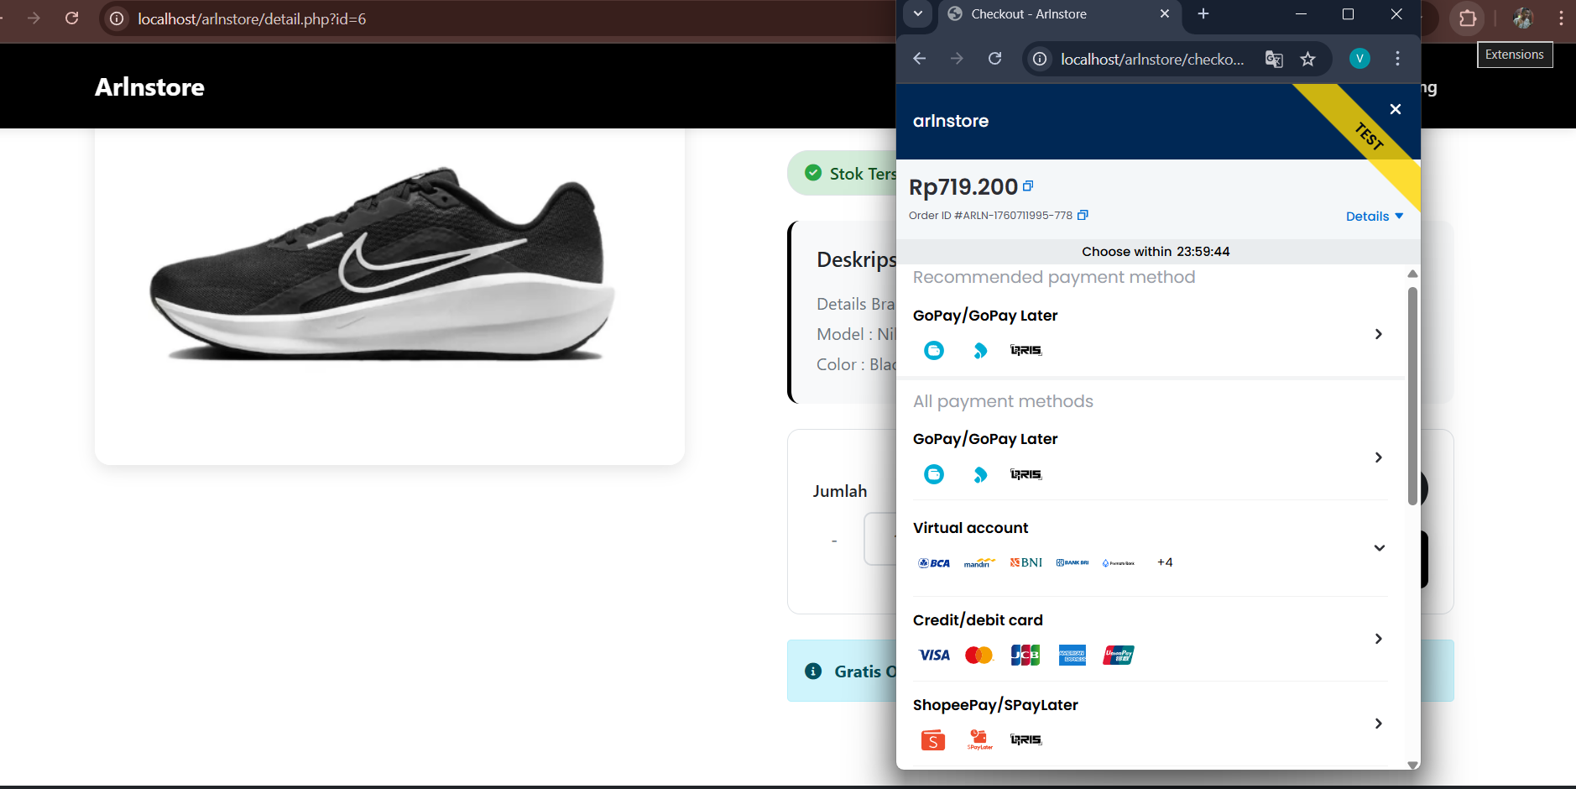Click the Visa card icon
The height and width of the screenshot is (789, 1576).
pos(934,655)
